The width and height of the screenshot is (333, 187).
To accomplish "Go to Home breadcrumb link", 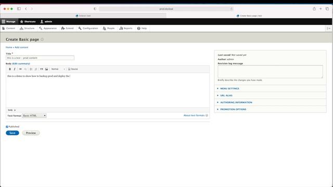I will coord(9,47).
